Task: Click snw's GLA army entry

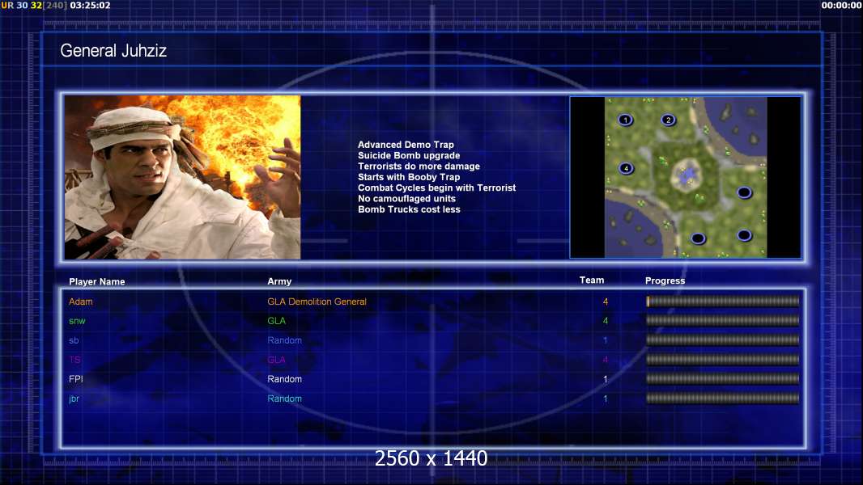Action: pyautogui.click(x=276, y=321)
